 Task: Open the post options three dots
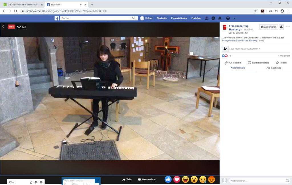coord(288,26)
